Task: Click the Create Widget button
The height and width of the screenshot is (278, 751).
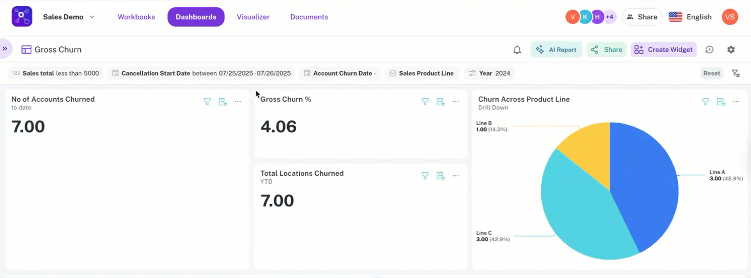Action: 664,50
